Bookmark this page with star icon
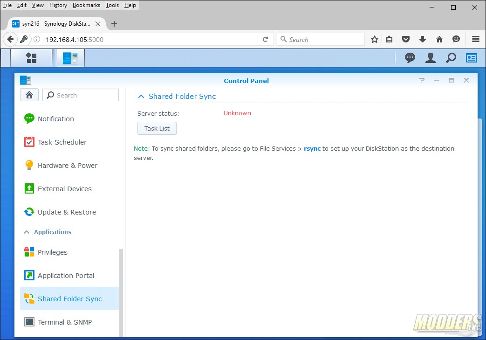The width and height of the screenshot is (486, 340). [x=375, y=39]
